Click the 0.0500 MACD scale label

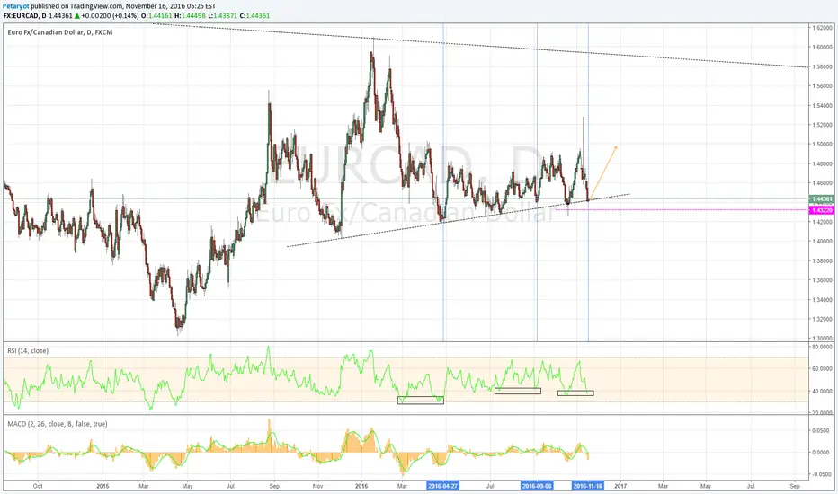coord(822,430)
